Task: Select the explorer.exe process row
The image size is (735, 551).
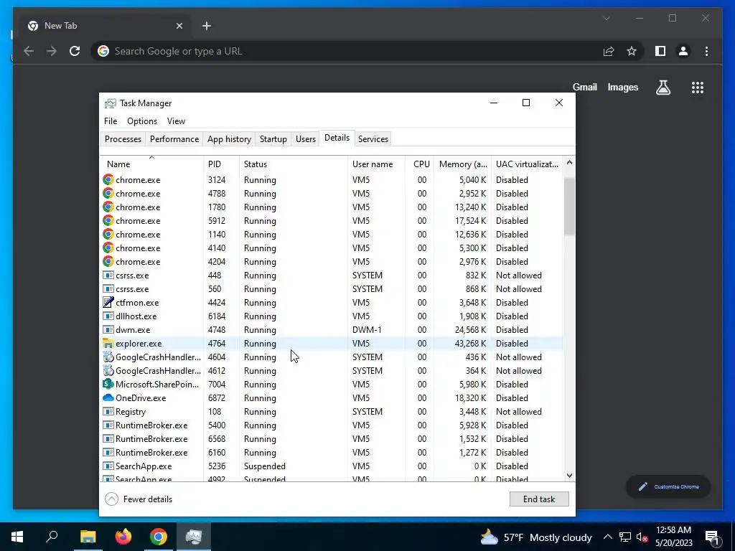Action: 332,344
